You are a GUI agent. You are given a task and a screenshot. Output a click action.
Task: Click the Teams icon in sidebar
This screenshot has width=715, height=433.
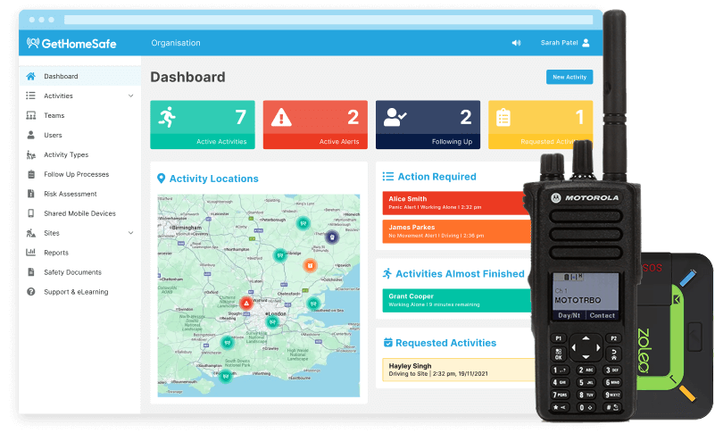point(31,116)
